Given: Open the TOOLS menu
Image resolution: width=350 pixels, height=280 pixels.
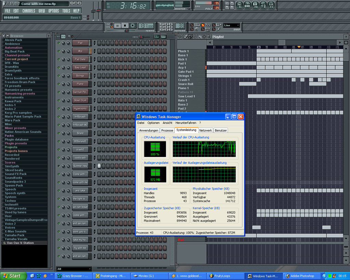Looking at the screenshot, I should click(66, 11).
